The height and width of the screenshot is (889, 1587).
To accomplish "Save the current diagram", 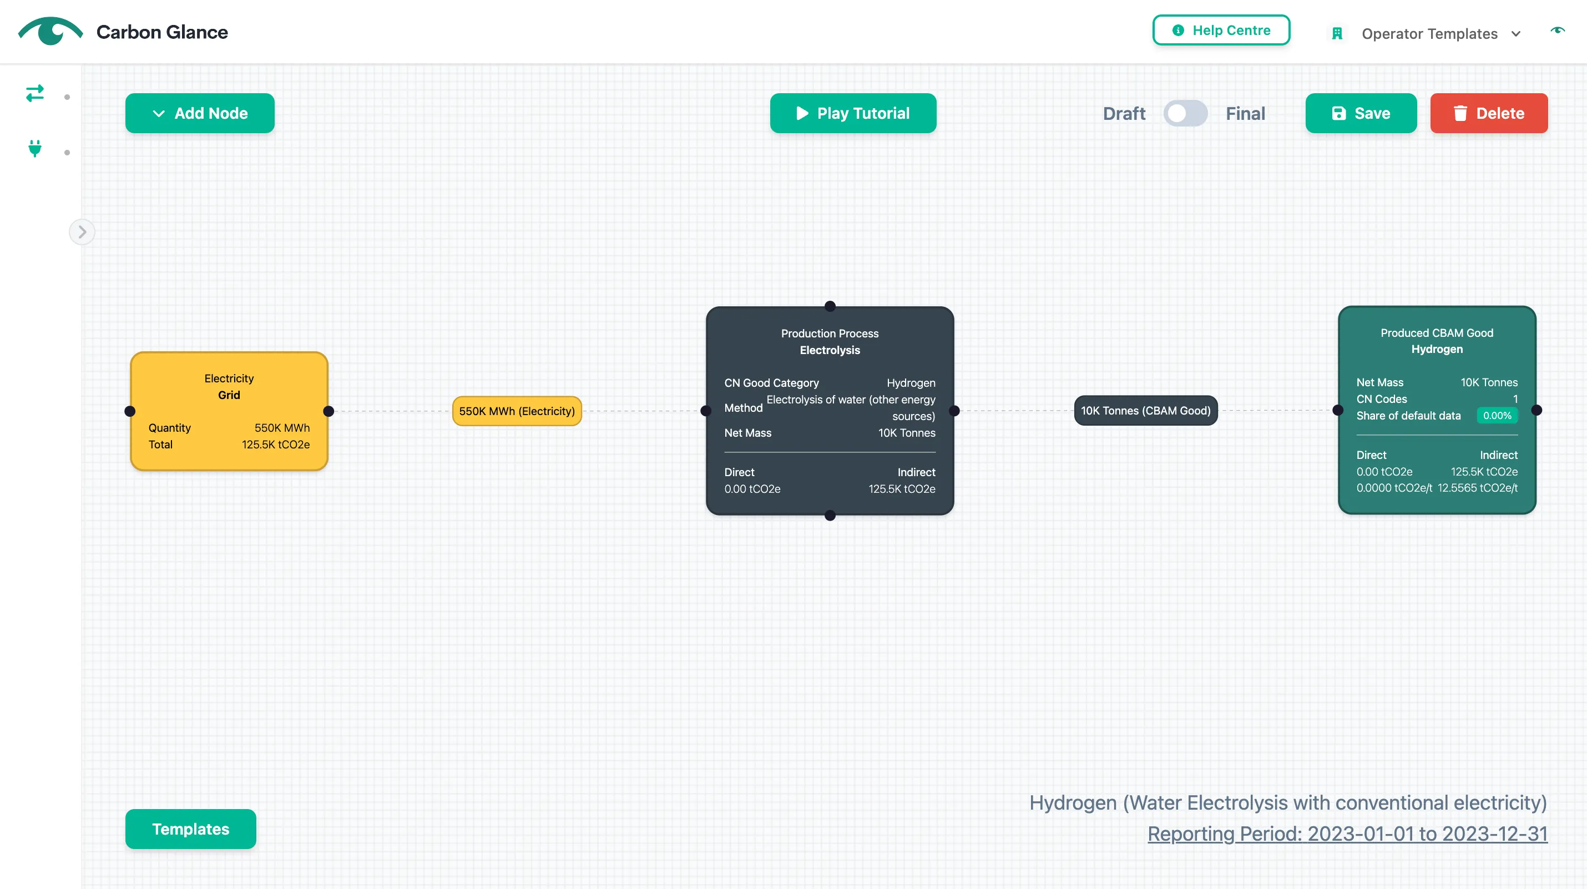I will tap(1361, 113).
